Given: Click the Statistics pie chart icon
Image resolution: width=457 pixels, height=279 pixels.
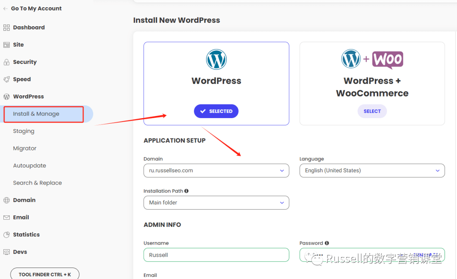Looking at the screenshot, I should (6, 235).
